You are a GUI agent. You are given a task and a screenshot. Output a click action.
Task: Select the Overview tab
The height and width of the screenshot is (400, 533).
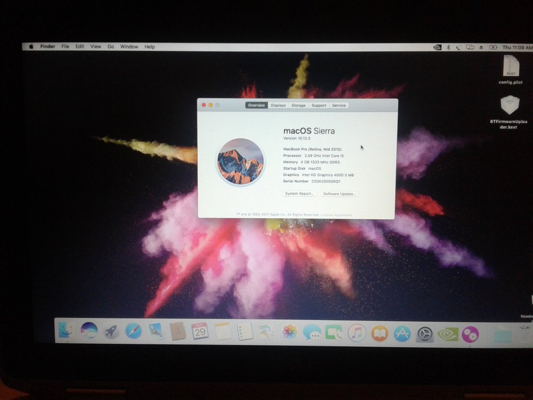pos(256,106)
